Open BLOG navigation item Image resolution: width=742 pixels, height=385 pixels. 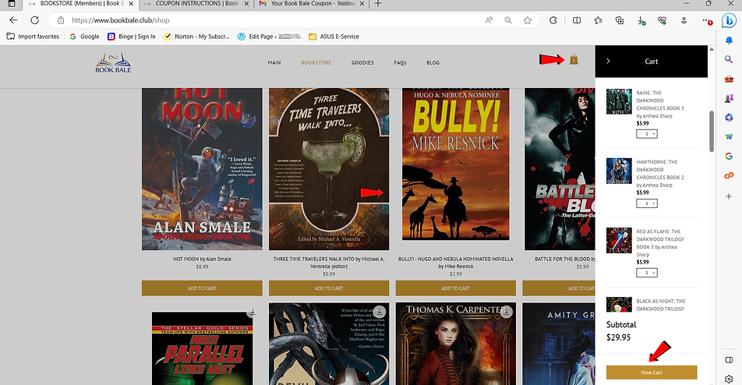click(433, 62)
